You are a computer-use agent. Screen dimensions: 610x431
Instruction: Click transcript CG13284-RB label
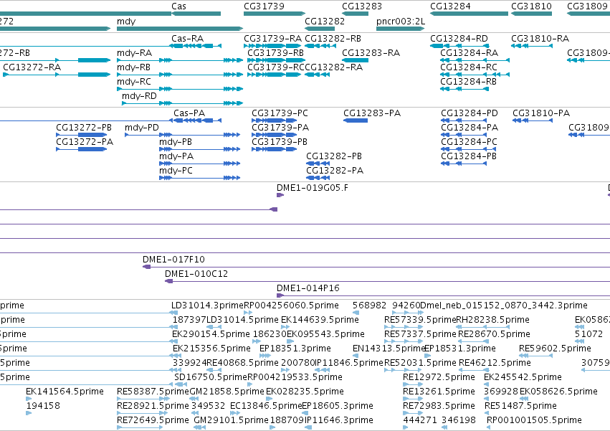click(468, 82)
